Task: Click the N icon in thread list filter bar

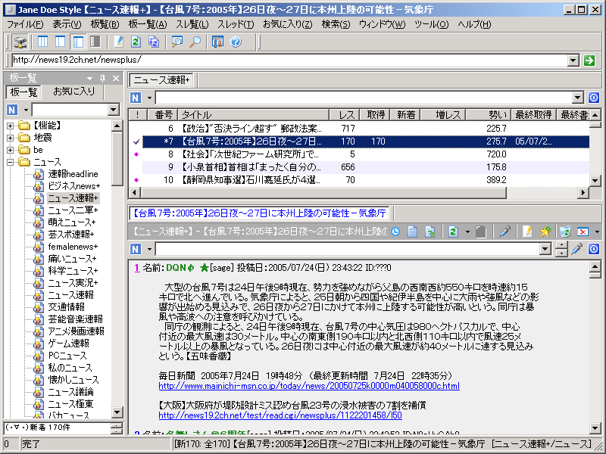Action: coord(136,98)
